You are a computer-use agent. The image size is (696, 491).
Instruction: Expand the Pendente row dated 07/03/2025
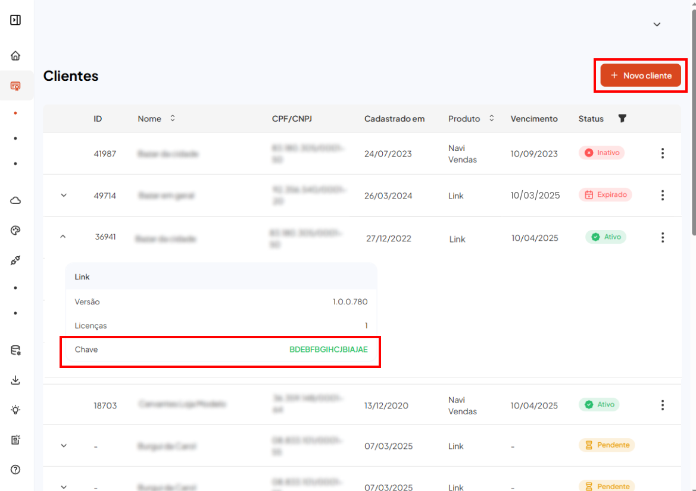click(x=64, y=445)
